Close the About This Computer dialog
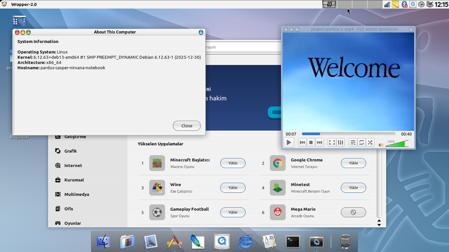This screenshot has height=252, width=449. pyautogui.click(x=187, y=126)
